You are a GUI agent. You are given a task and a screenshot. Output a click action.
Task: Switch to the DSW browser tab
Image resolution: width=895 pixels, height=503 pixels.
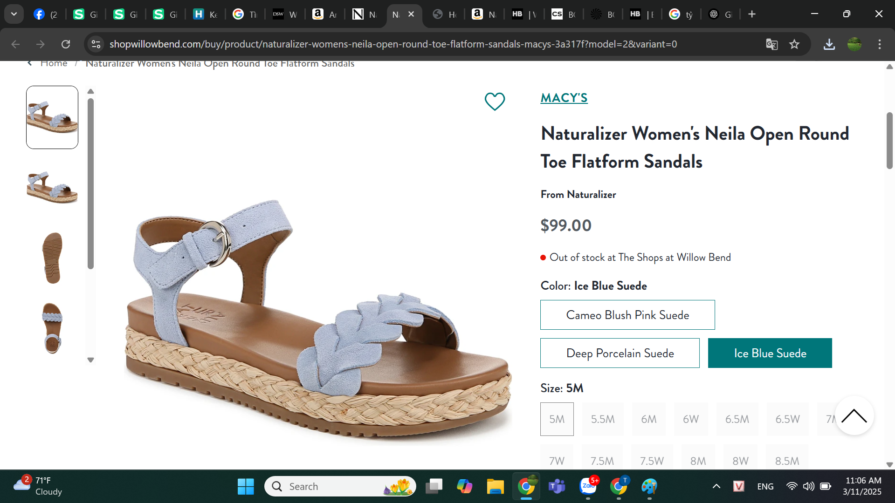[285, 14]
